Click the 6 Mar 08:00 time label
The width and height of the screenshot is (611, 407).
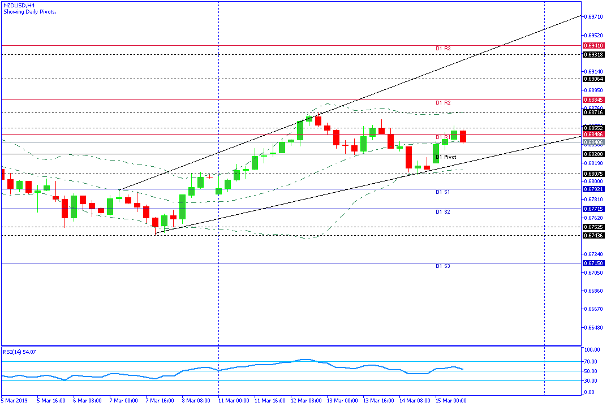click(87, 400)
